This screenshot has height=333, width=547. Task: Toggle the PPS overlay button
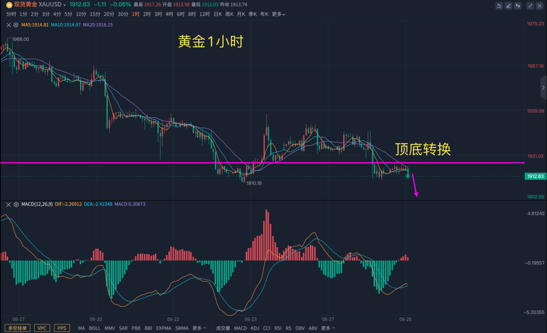click(62, 328)
